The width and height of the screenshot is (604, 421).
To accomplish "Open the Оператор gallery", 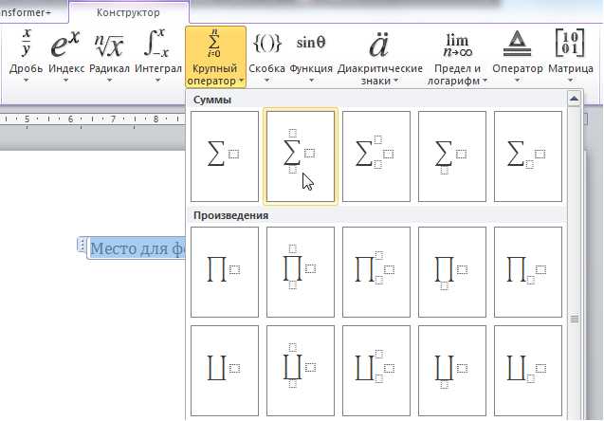I will [518, 56].
